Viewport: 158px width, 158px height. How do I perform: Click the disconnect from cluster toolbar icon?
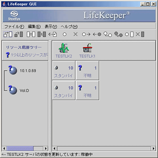coord(19,34)
